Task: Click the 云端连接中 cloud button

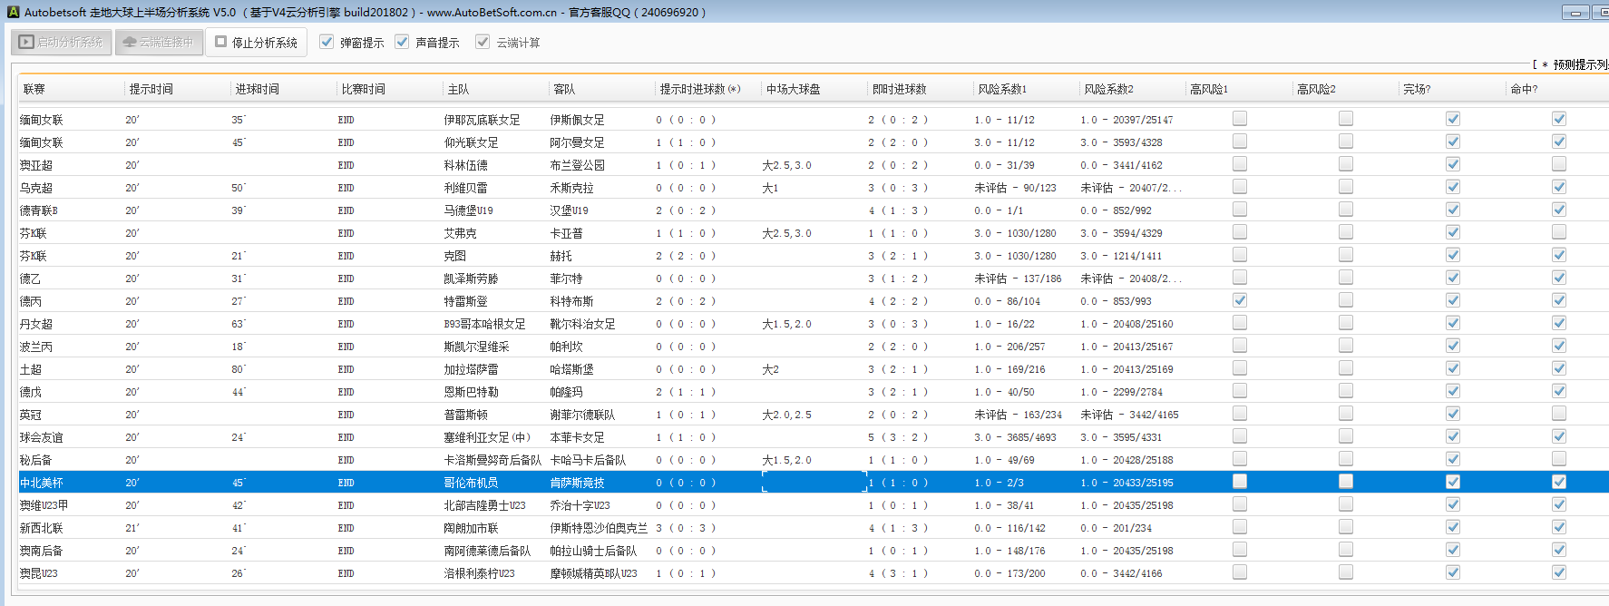Action: point(159,43)
